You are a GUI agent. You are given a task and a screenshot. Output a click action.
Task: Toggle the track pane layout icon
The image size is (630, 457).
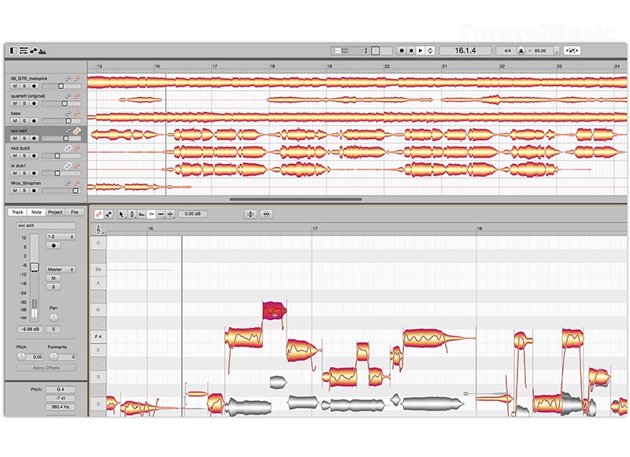(13, 50)
